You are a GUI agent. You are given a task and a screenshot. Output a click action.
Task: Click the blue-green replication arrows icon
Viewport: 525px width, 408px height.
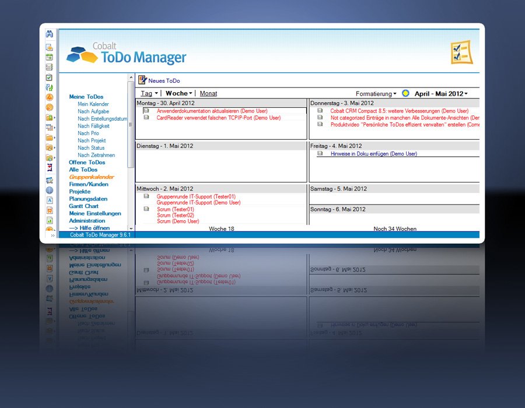click(x=49, y=87)
